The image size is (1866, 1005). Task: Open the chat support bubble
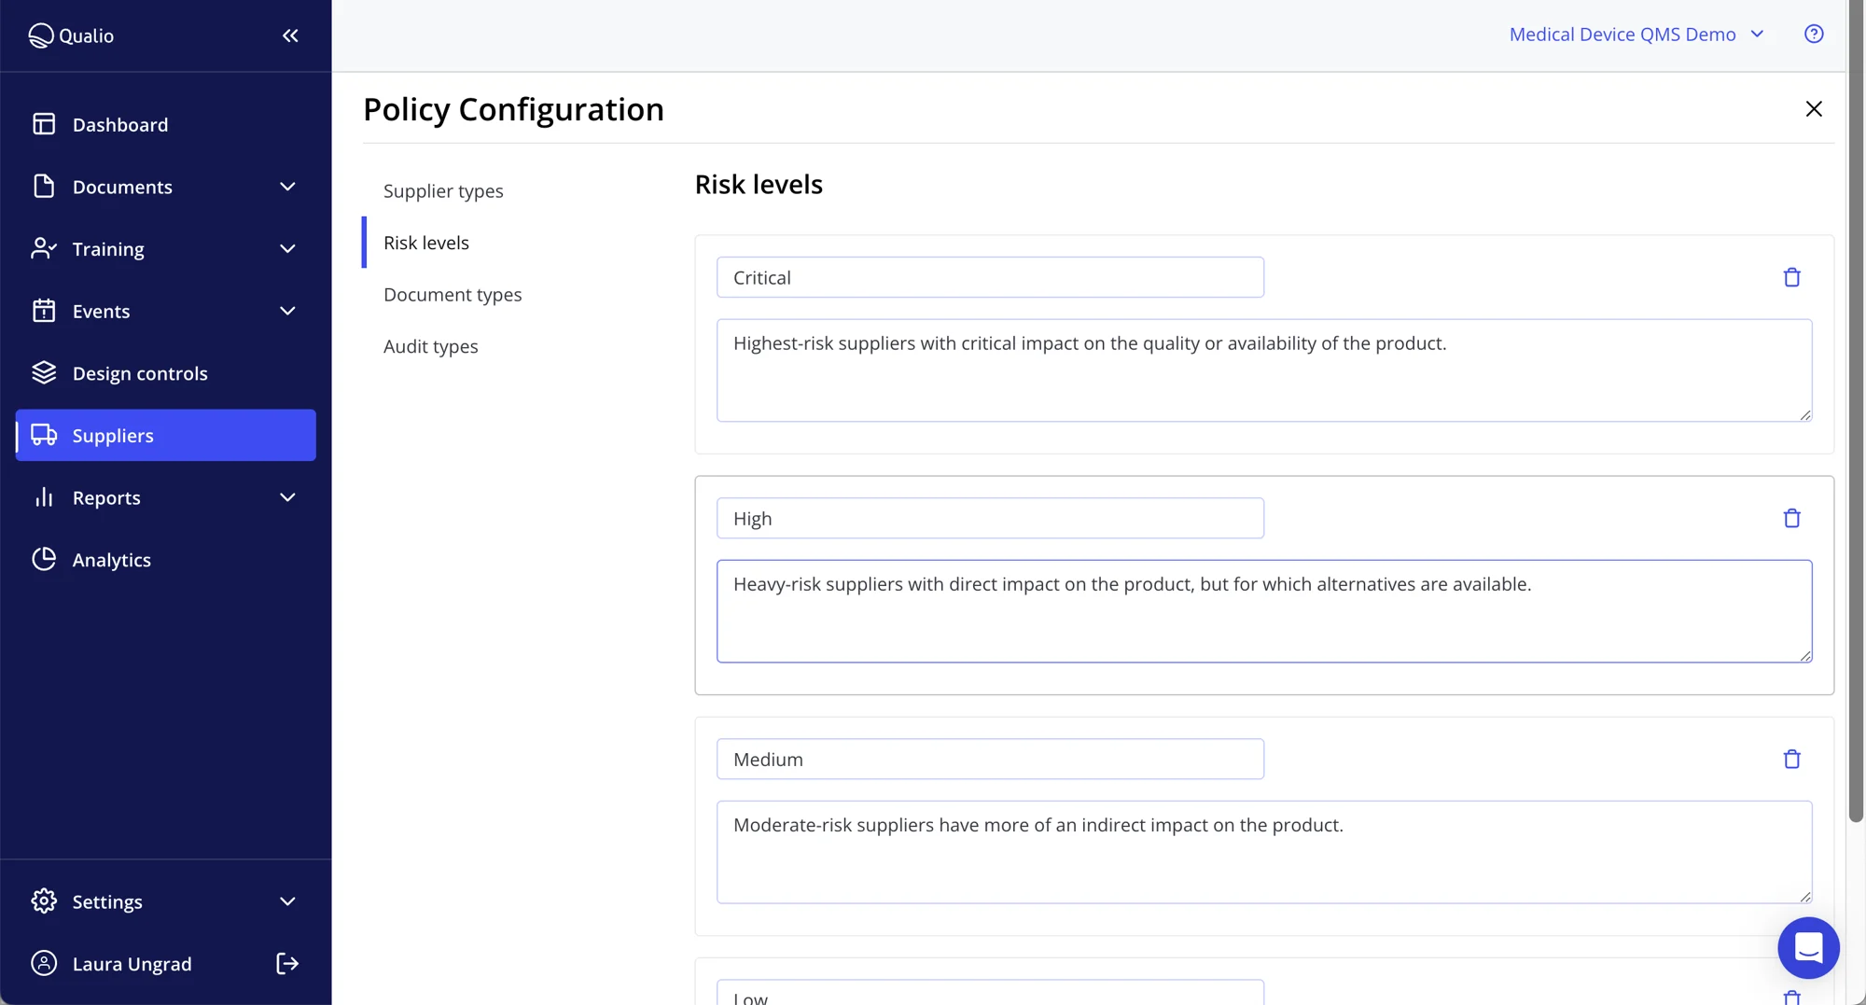pyautogui.click(x=1808, y=947)
